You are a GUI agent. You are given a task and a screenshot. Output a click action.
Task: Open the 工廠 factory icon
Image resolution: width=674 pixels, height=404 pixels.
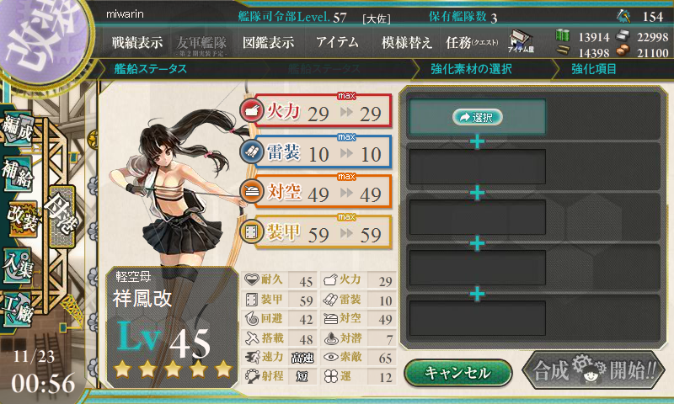[18, 308]
